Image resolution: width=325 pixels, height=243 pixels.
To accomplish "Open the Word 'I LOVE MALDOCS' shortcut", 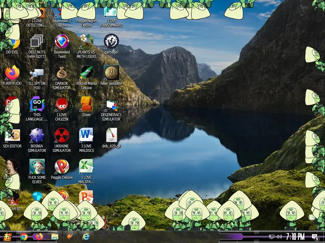I will [x=86, y=135].
